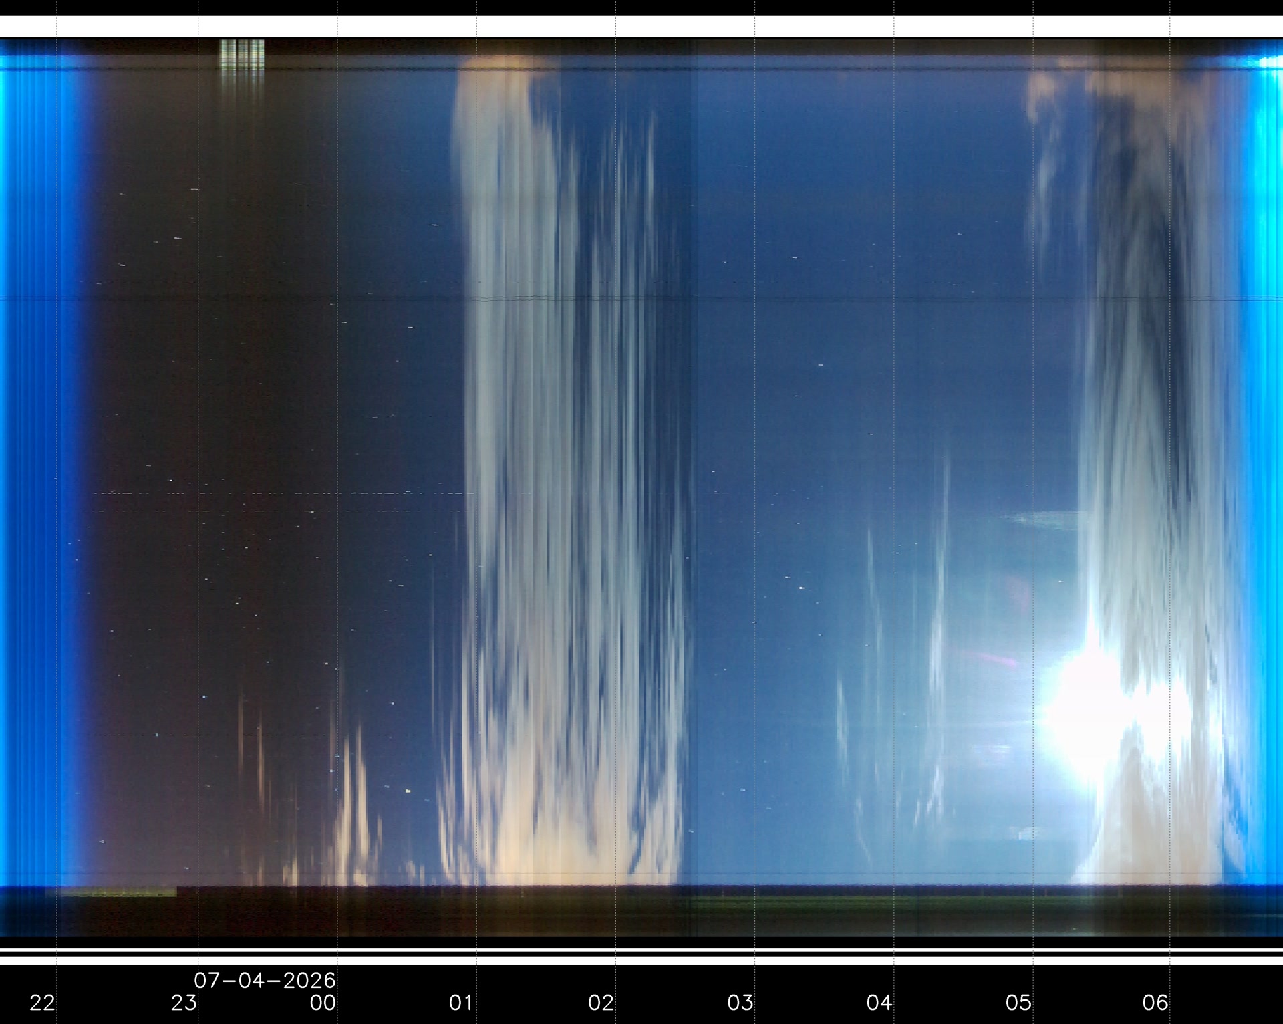Click the thin cloud wisps near 04h

(895, 668)
